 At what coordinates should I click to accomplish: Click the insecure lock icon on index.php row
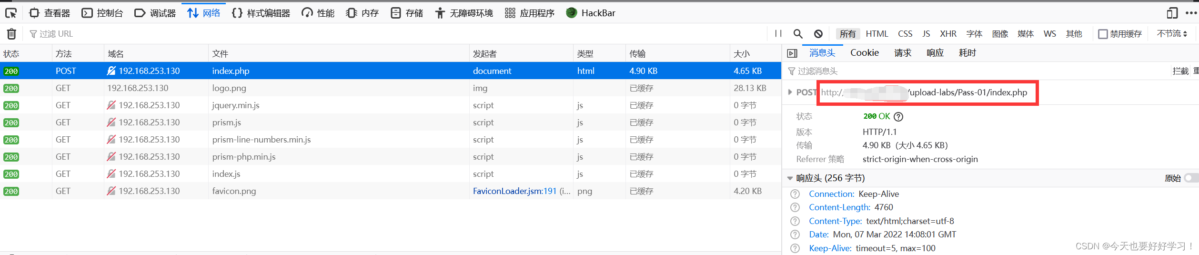coord(111,71)
